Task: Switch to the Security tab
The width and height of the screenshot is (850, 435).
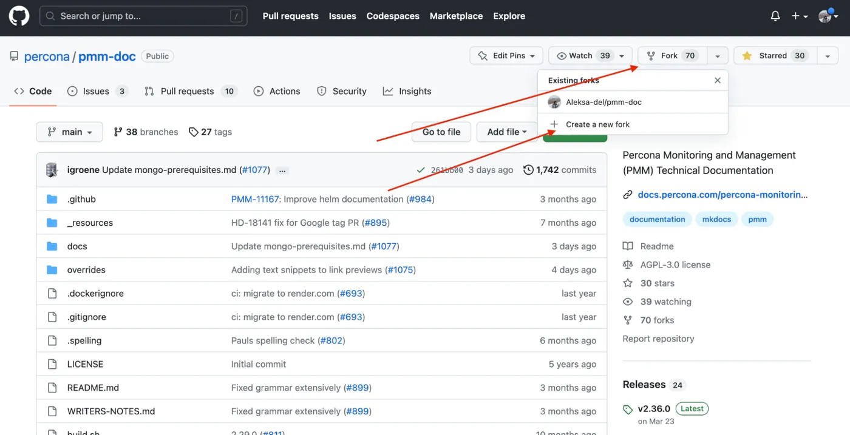Action: click(x=342, y=91)
